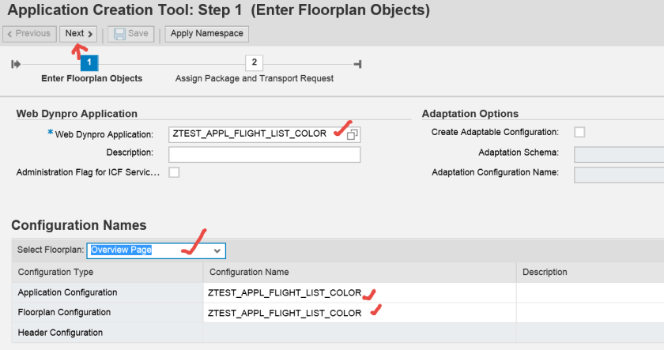Viewport: 664px width, 350px height.
Task: Click the Next button in the toolbar
Action: point(79,34)
